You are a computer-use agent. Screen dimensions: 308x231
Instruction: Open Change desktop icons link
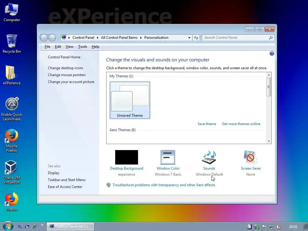click(x=65, y=68)
